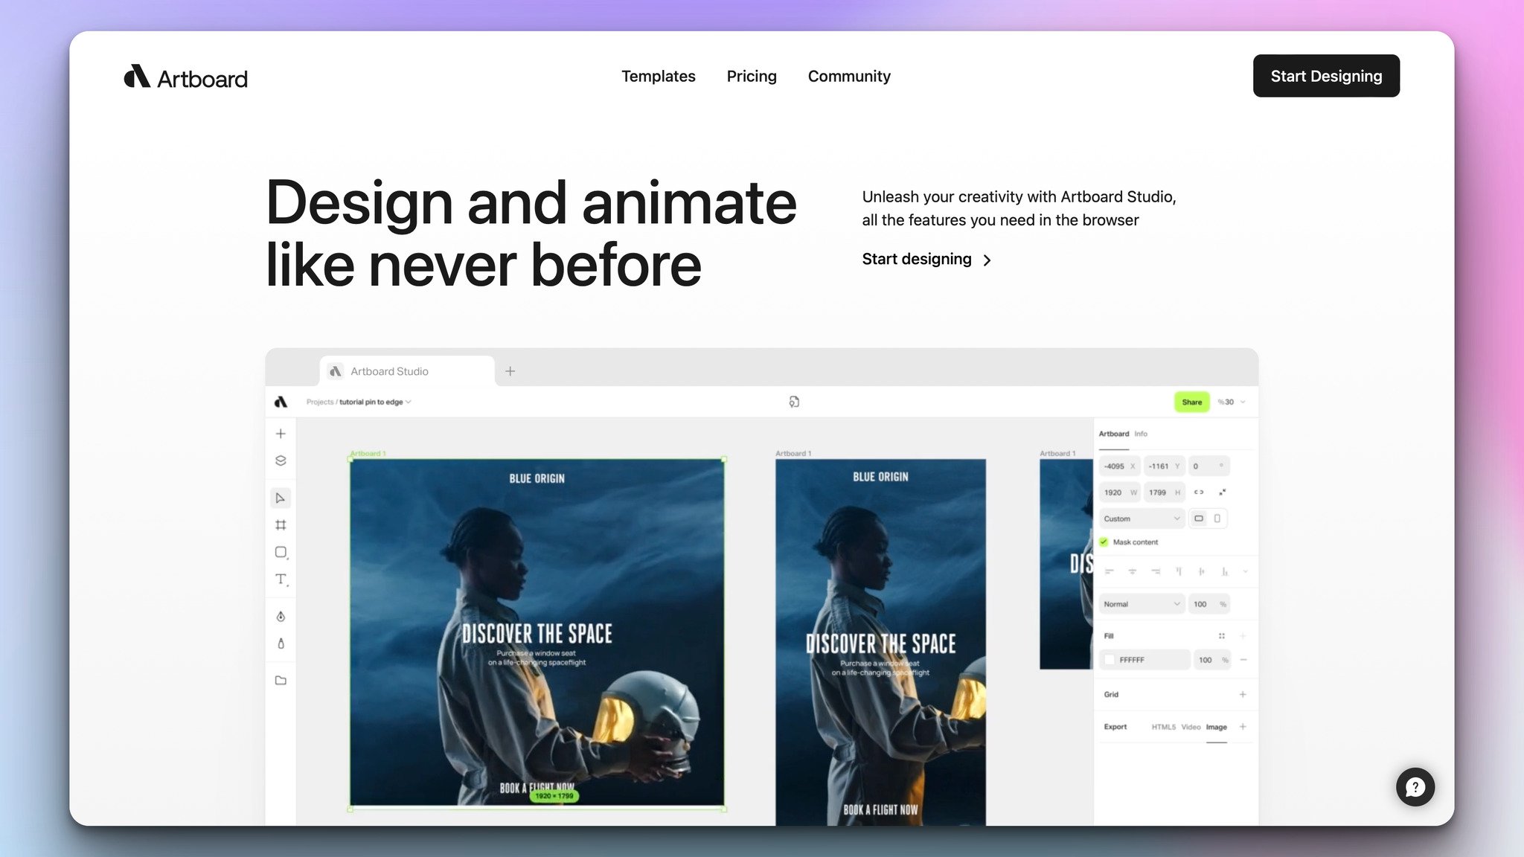
Task: Click Start Designing button
Action: click(x=1326, y=75)
